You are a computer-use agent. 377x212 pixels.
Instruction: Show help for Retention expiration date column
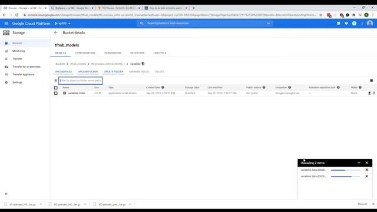pyautogui.click(x=338, y=87)
